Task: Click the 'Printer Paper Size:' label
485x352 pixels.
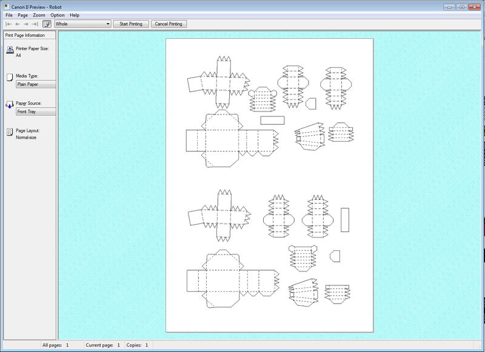Action: [x=33, y=48]
